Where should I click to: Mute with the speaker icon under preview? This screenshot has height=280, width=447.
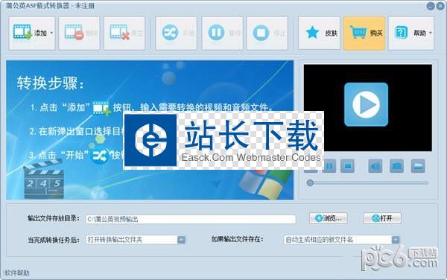(x=375, y=166)
